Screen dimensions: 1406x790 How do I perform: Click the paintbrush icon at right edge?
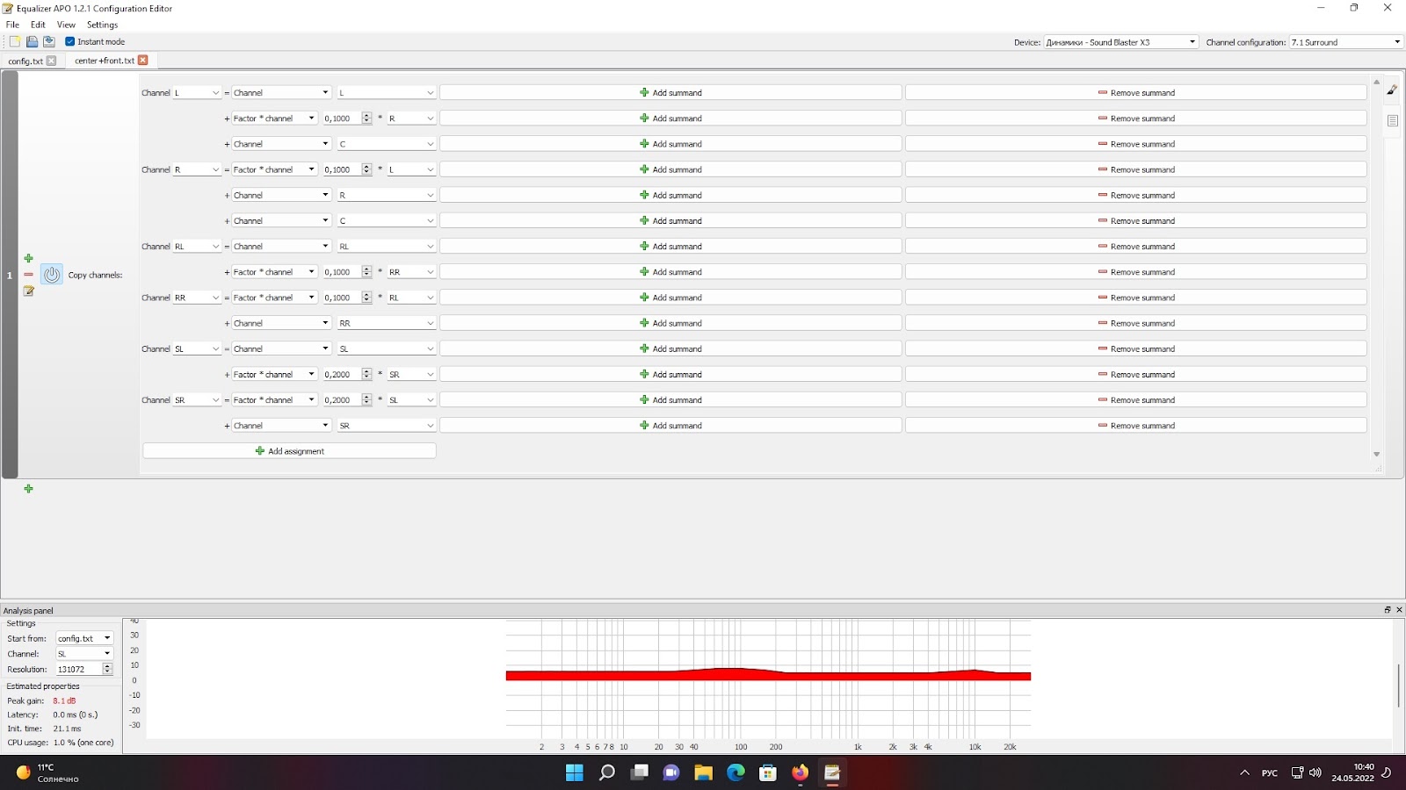1392,90
